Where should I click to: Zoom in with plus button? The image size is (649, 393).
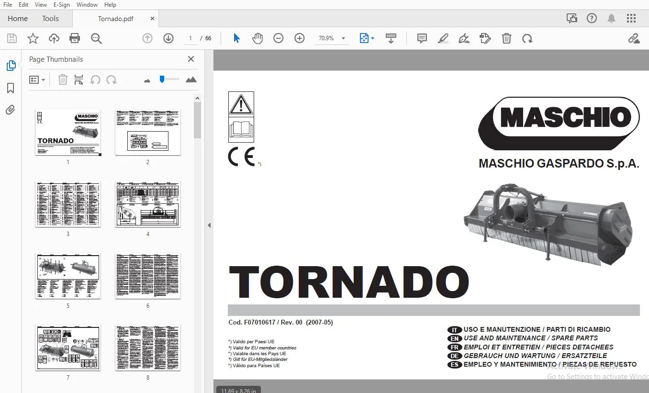(x=300, y=38)
